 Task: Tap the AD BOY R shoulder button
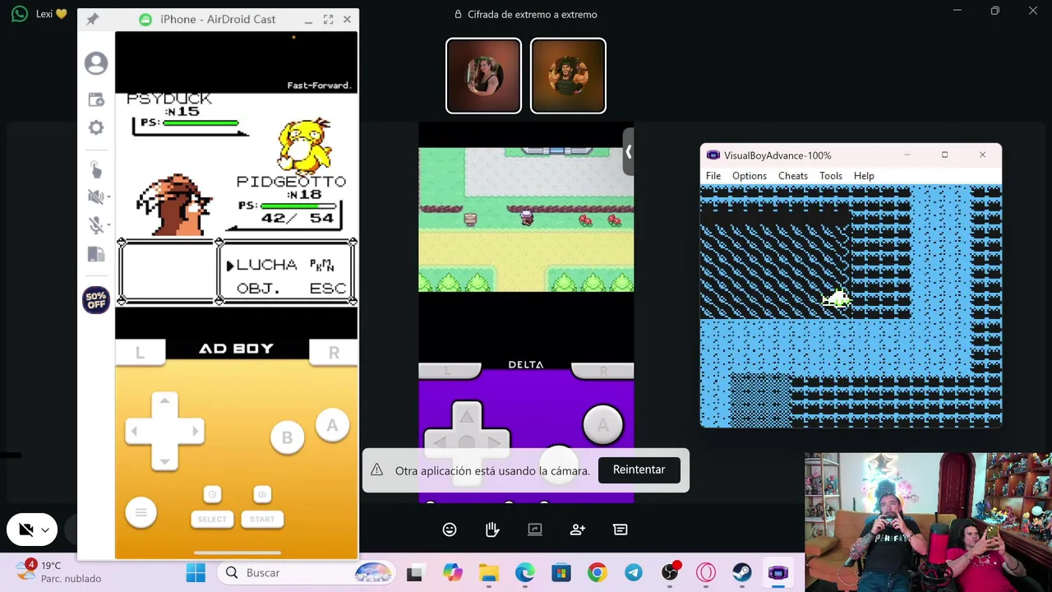pos(333,353)
